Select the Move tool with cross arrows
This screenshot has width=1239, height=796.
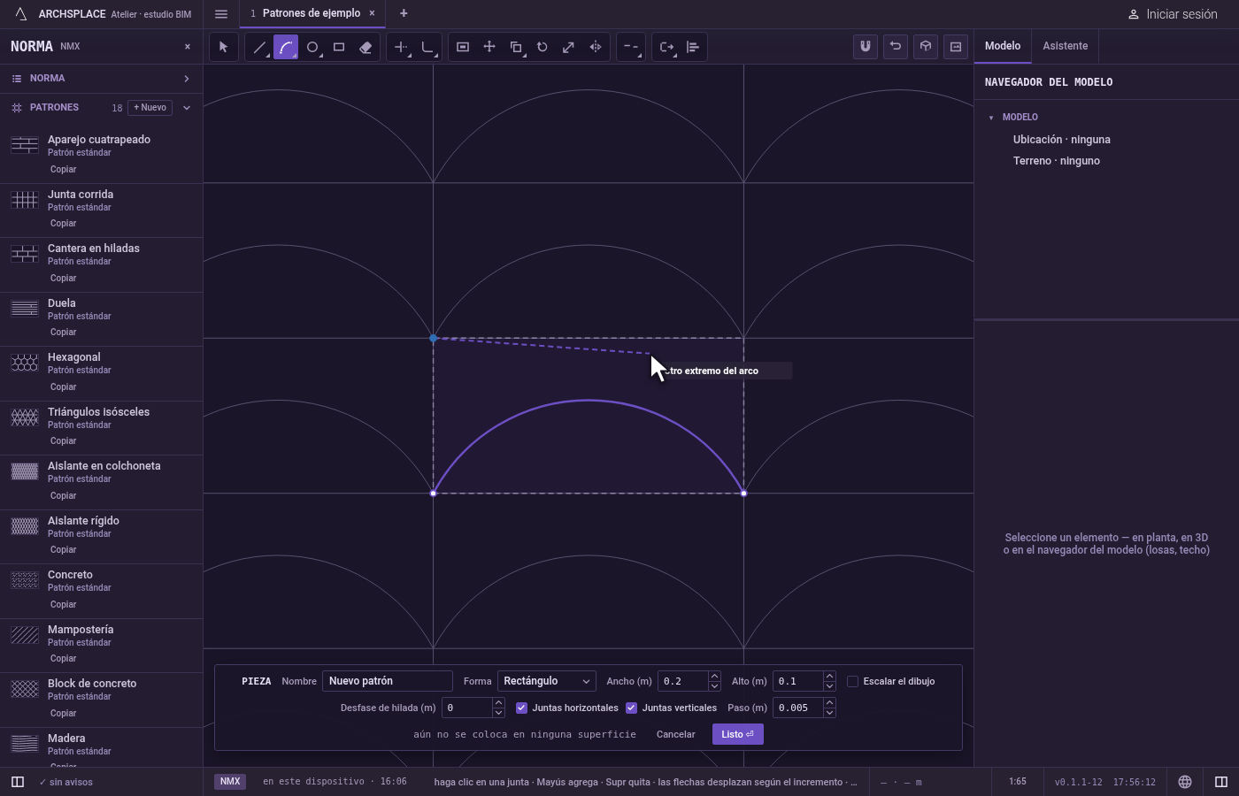(489, 47)
